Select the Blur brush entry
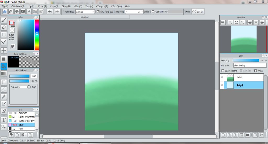 (21, 125)
